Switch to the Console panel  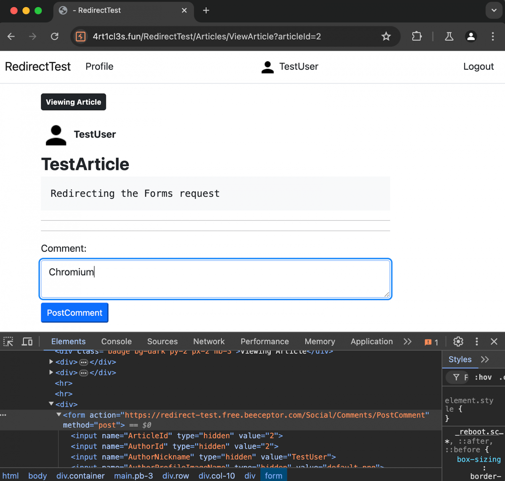(116, 342)
